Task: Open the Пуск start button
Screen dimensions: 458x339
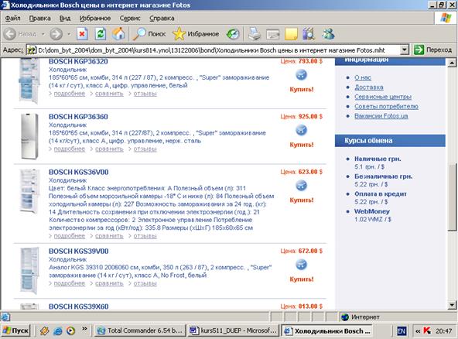Action: 15,330
